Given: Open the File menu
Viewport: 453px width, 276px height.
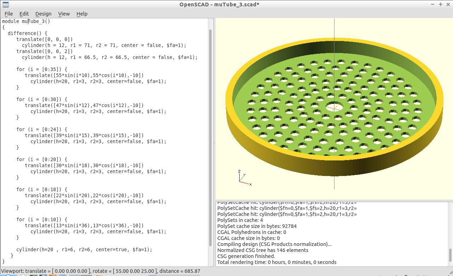Looking at the screenshot, I should pyautogui.click(x=8, y=14).
